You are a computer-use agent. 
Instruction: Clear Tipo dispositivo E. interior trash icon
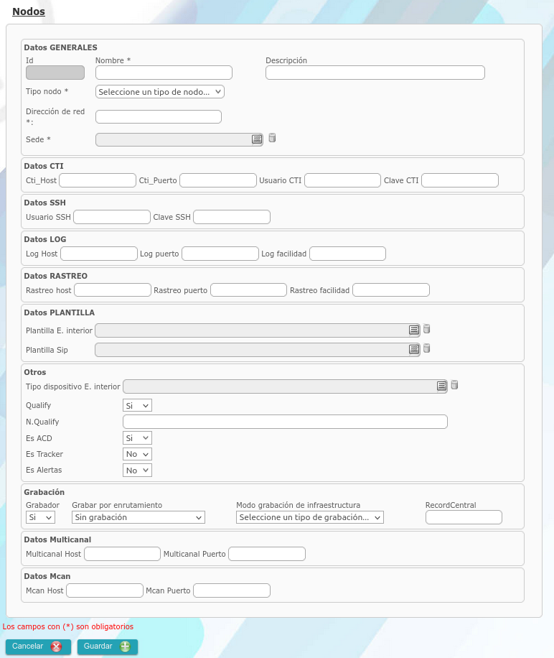(x=454, y=384)
